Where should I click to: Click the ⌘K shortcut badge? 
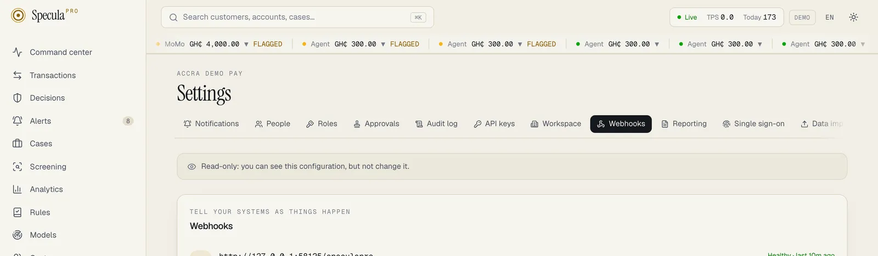418,18
